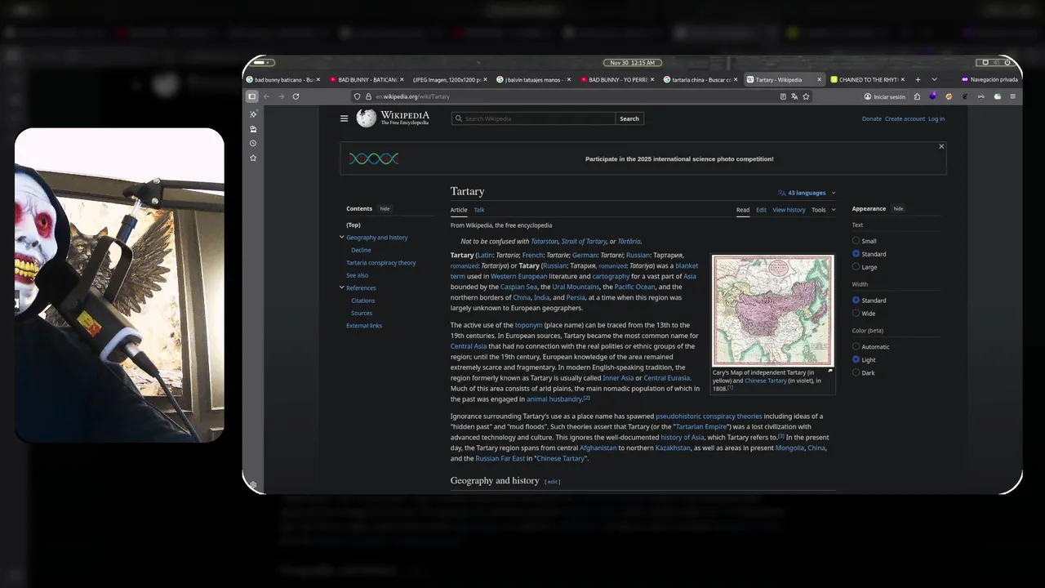Viewport: 1045px width, 588px height.
Task: Click the Log in link
Action: pos(936,119)
